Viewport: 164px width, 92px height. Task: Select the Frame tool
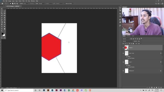point(5,13)
